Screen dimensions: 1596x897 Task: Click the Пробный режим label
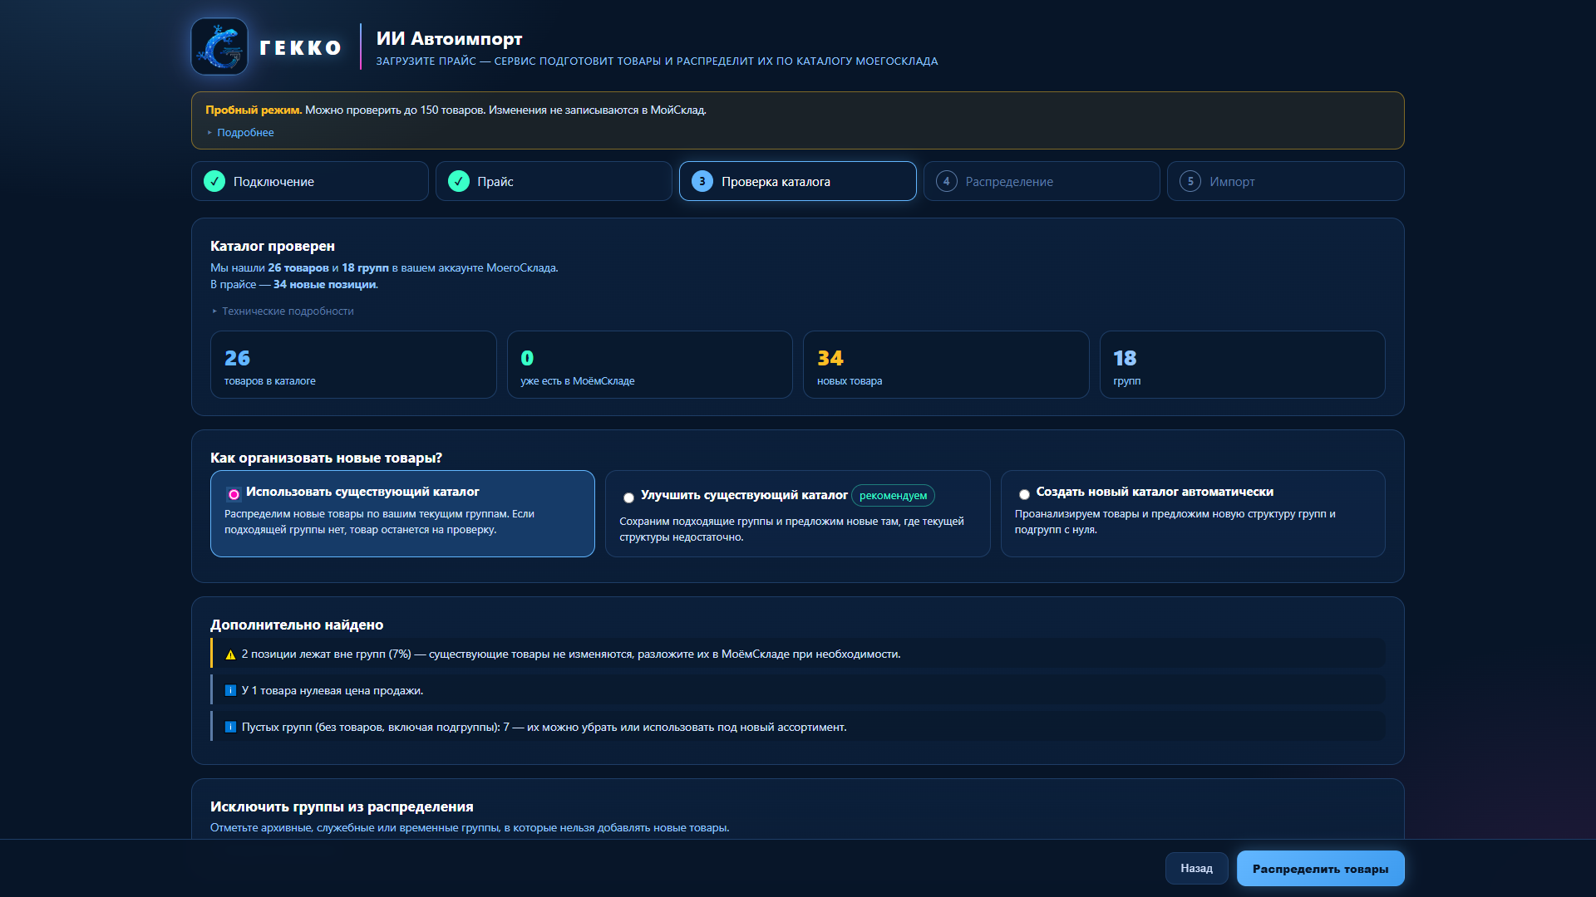click(254, 110)
